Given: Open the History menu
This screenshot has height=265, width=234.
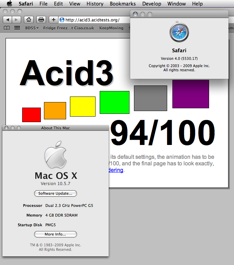Looking at the screenshot, I should click(95, 4).
